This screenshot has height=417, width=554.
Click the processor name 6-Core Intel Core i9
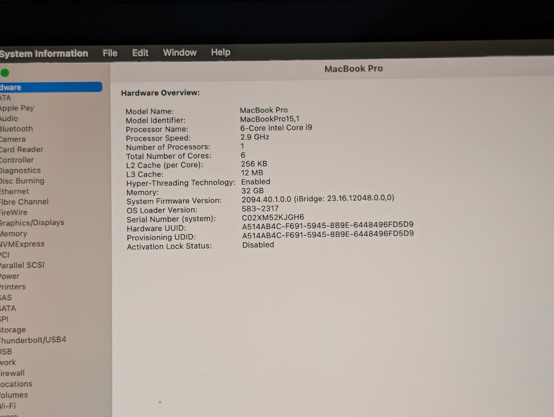click(276, 128)
